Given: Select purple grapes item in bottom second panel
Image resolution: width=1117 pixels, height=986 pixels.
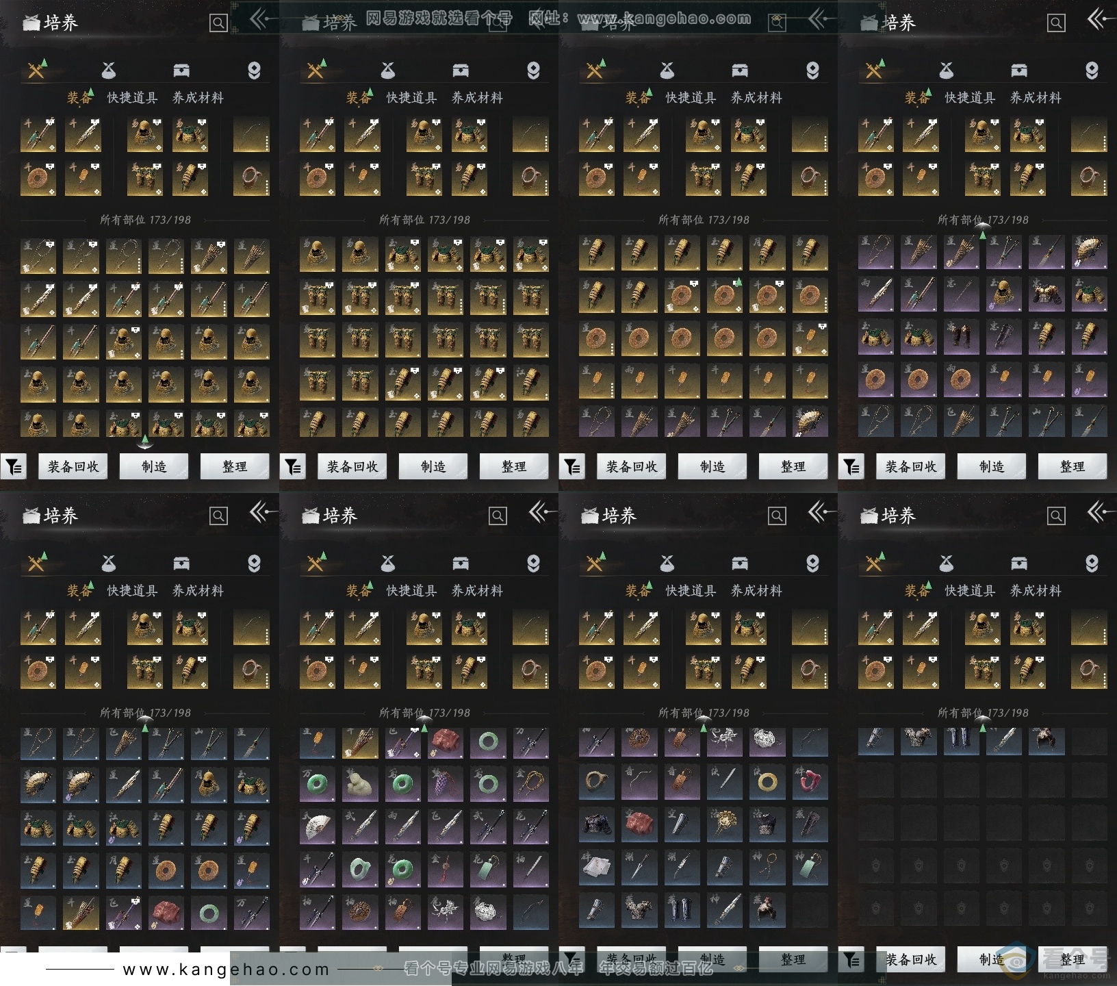Looking at the screenshot, I should coord(445,784).
